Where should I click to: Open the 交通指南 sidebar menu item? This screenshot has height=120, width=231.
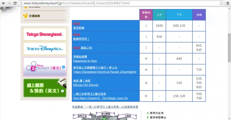coord(34,16)
